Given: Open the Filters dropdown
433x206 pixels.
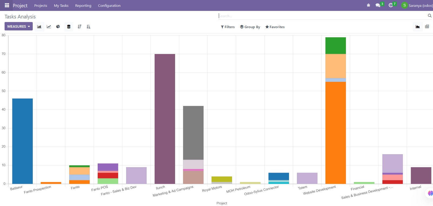Looking at the screenshot, I should point(228,27).
